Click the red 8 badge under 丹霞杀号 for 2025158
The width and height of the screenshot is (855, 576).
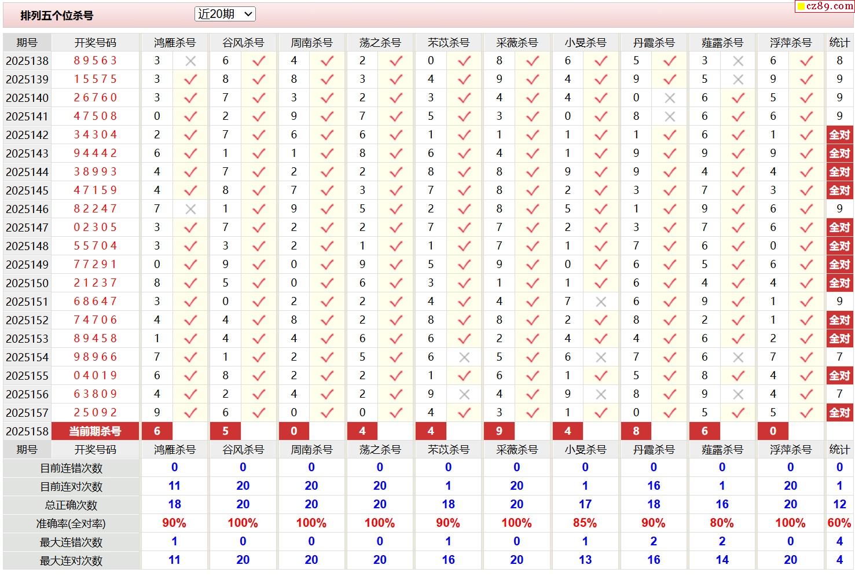tap(636, 431)
